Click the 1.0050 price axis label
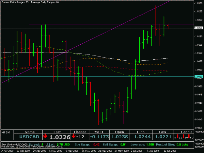The image size is (204, 153). tap(199, 70)
